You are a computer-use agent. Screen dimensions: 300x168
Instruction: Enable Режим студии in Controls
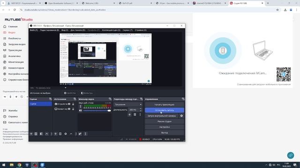(165, 121)
